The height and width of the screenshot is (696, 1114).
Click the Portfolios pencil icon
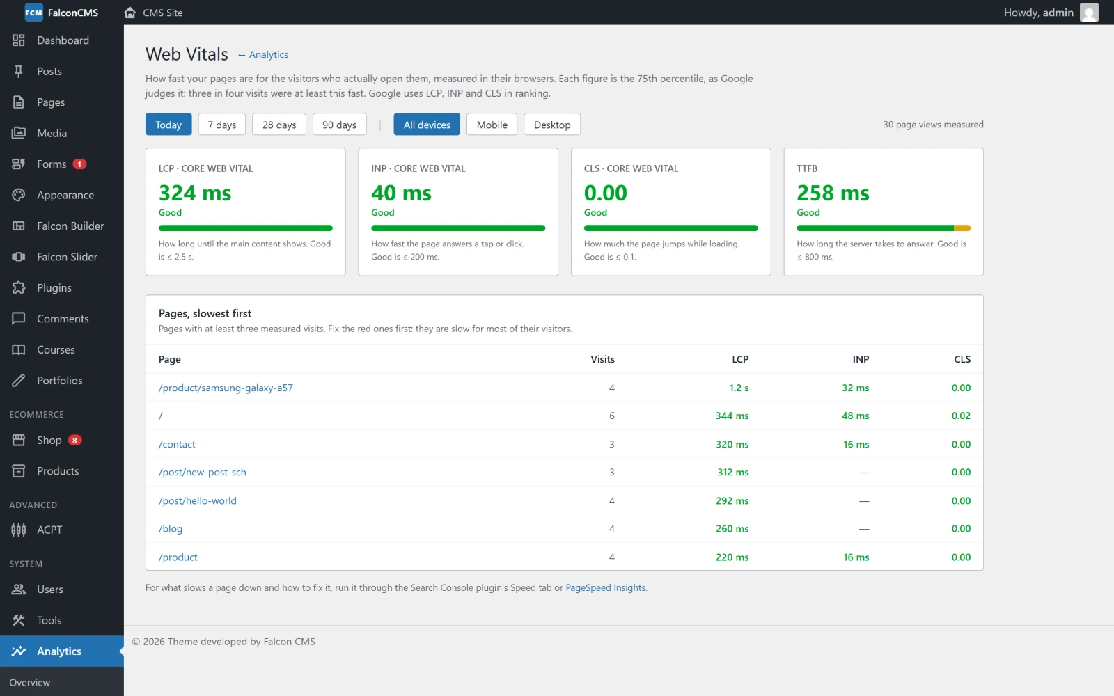tap(19, 381)
